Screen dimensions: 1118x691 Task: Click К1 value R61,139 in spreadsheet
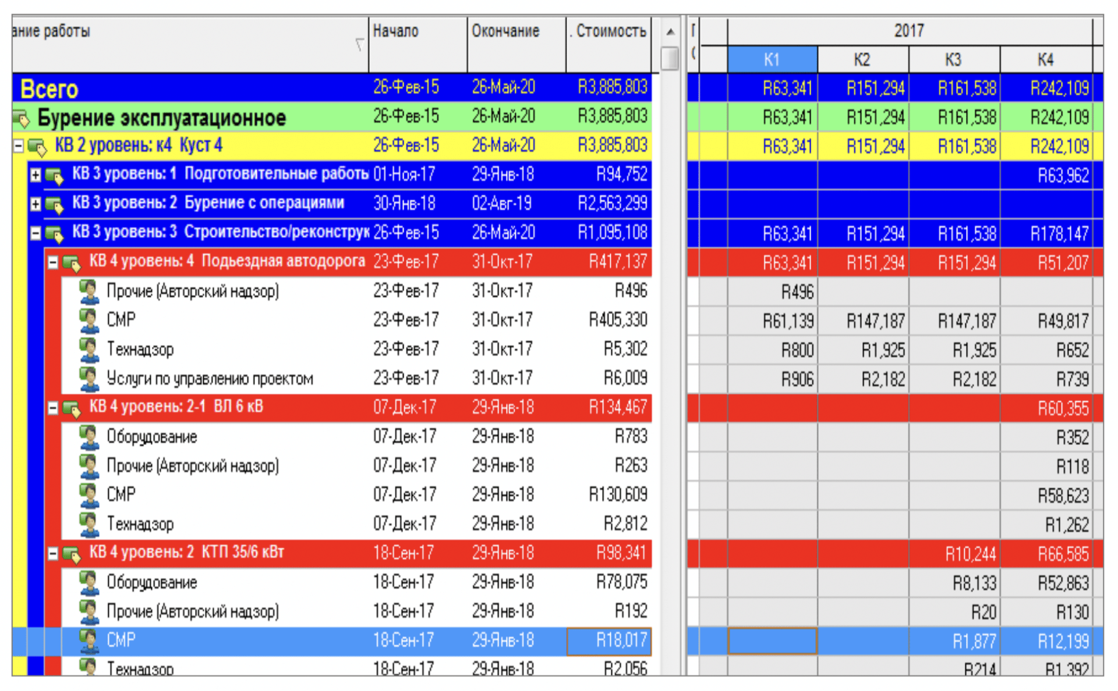point(788,321)
